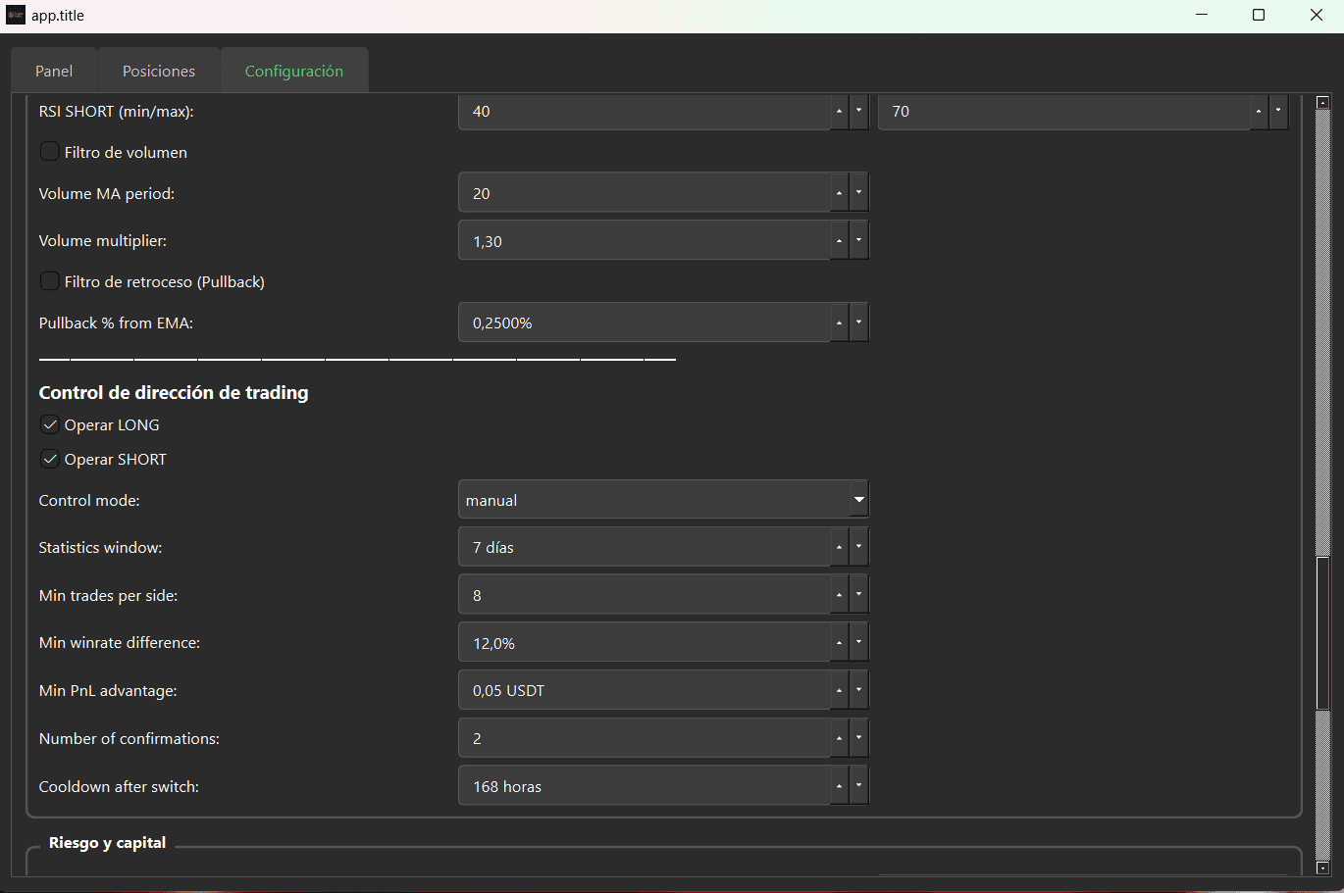
Task: Enable the Filtro de retroceso (Pullback) filter
Action: click(x=49, y=280)
